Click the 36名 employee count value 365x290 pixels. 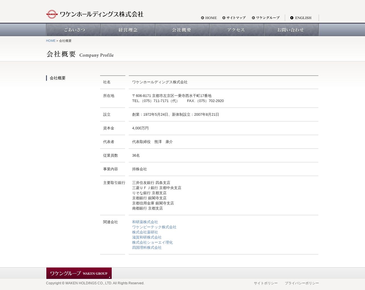click(x=136, y=156)
